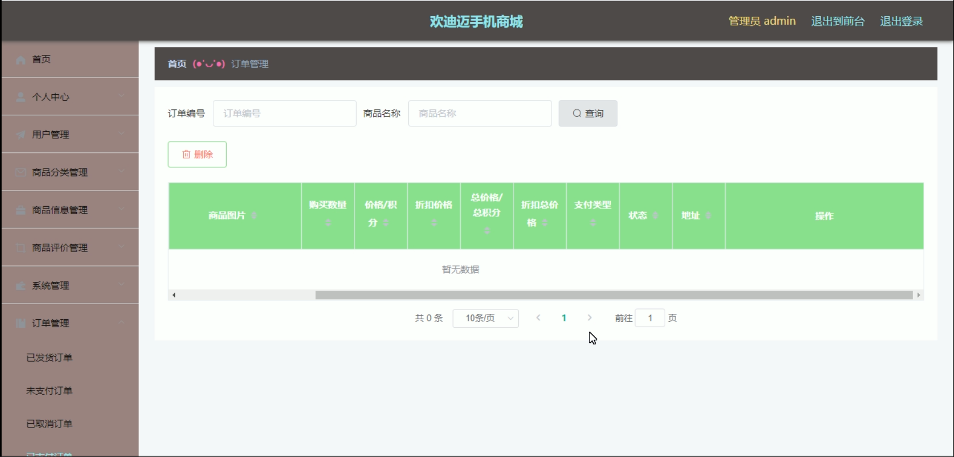Sort by 状态 column arrows
This screenshot has width=954, height=457.
(655, 215)
